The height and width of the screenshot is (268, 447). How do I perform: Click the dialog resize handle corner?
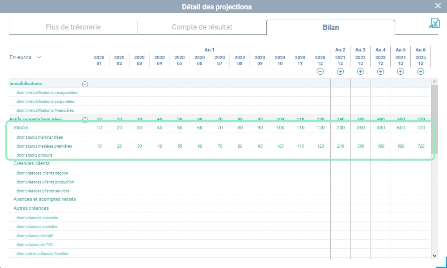click(442, 263)
